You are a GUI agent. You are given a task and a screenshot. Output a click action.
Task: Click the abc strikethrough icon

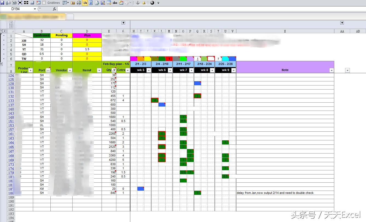[x=115, y=3]
